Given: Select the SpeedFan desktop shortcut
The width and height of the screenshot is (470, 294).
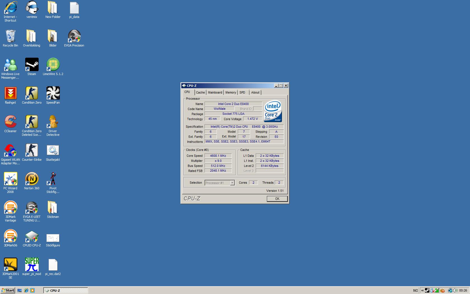Looking at the screenshot, I should tap(53, 95).
